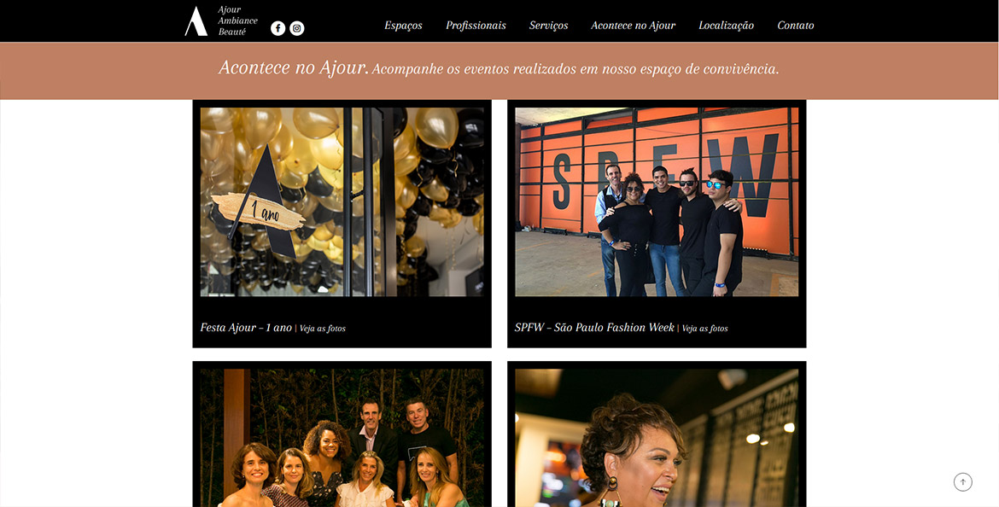Click the Acontece no Ajour banner heading
999x507 pixels.
(293, 67)
